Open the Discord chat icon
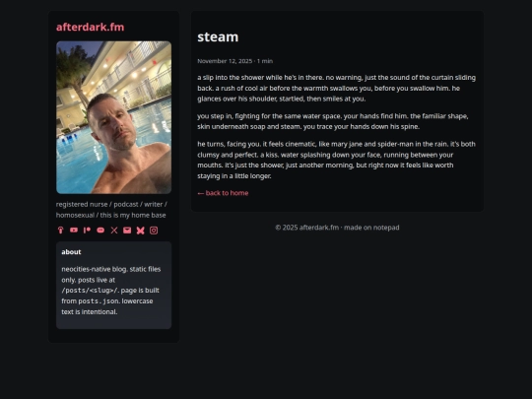Image resolution: width=532 pixels, height=399 pixels. pyautogui.click(x=100, y=230)
